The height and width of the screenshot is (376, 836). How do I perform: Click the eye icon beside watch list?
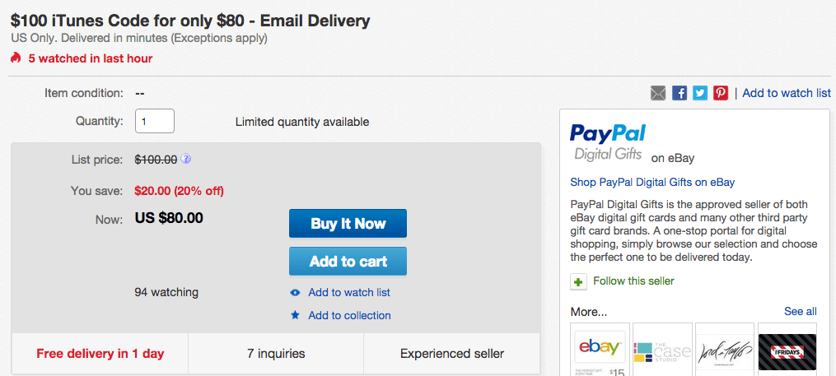click(x=295, y=293)
